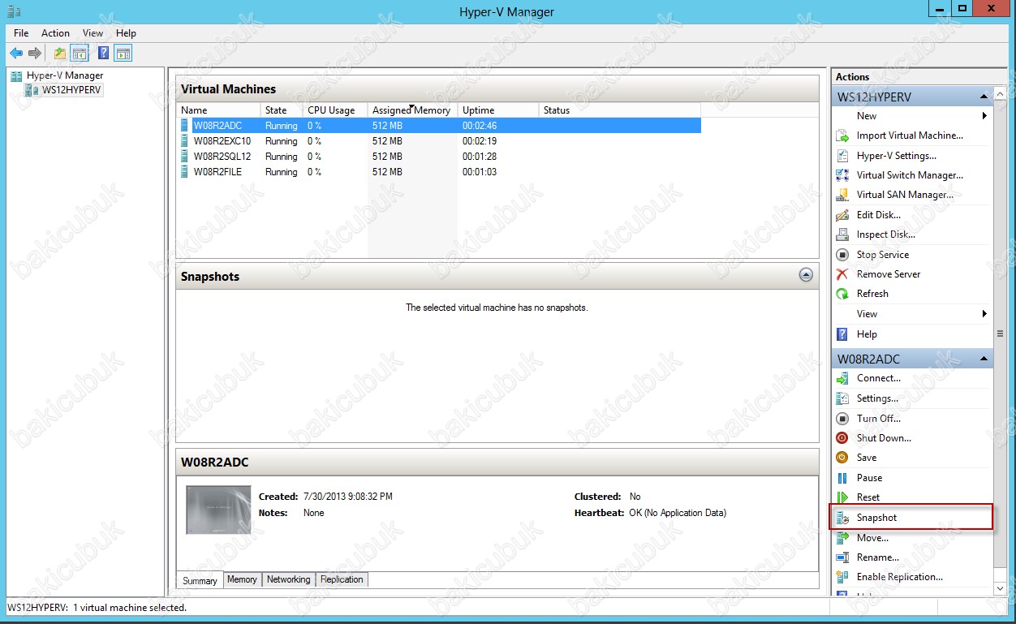Click uptime value 00:01:03
This screenshot has height=624, width=1016.
[480, 172]
